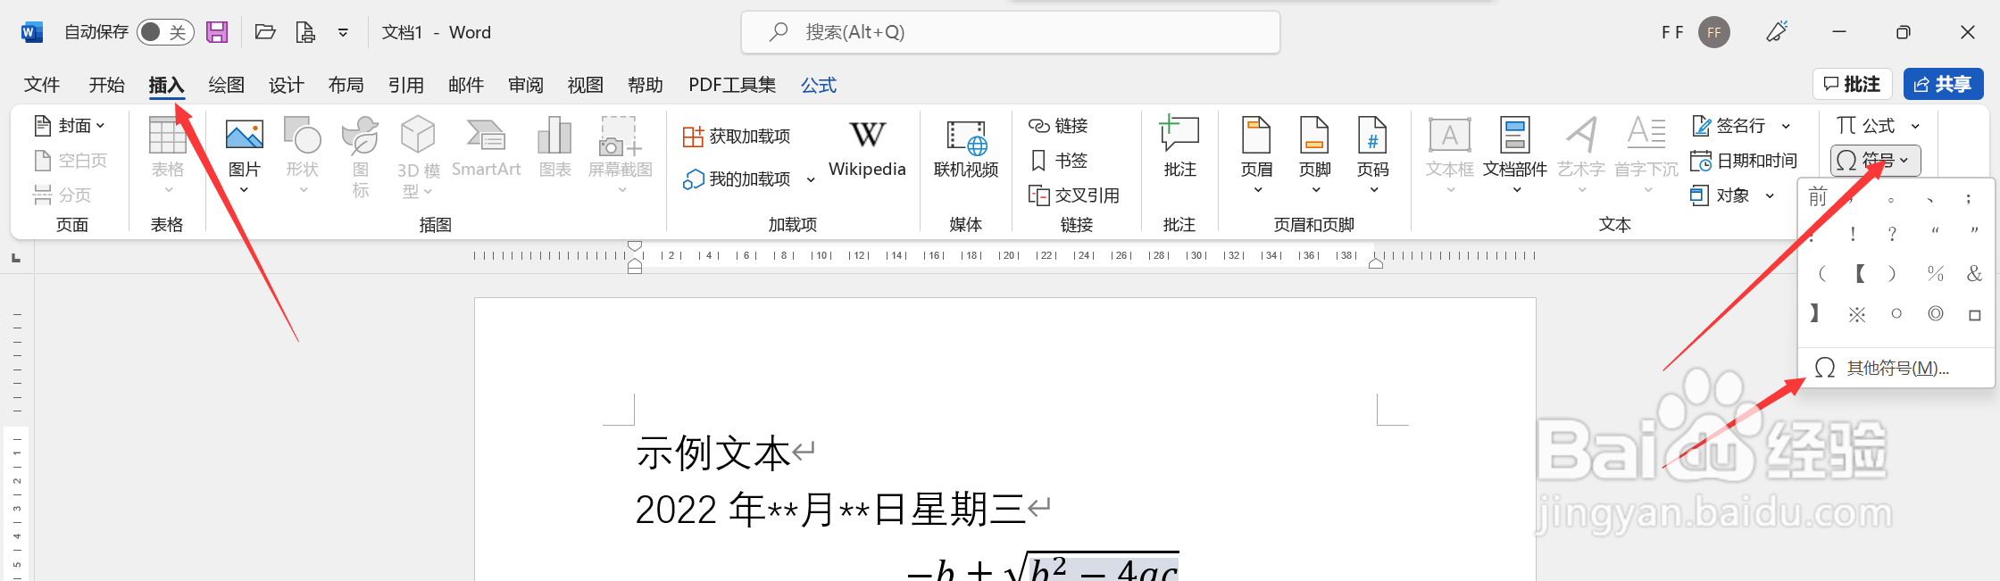Screen dimensions: 2000x581
Task: Expand the Equation (公式) dropdown arrow
Action: 1915,126
